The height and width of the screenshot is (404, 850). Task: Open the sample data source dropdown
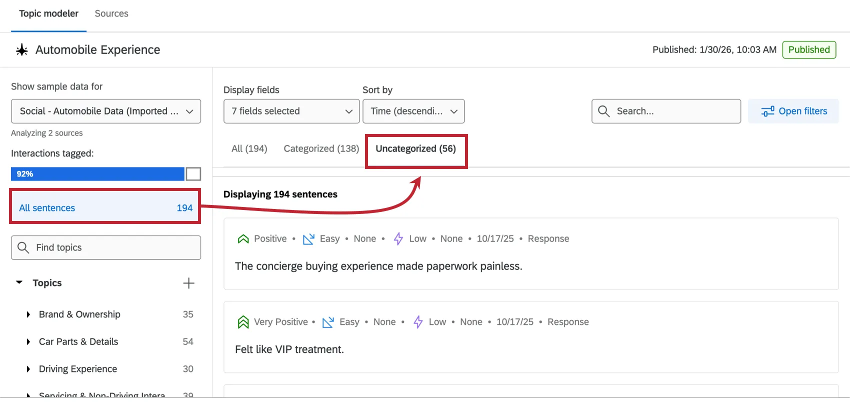coord(106,111)
